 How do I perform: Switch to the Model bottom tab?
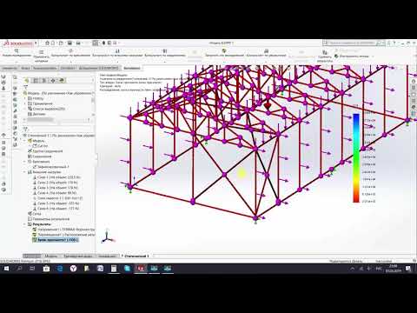(51, 256)
